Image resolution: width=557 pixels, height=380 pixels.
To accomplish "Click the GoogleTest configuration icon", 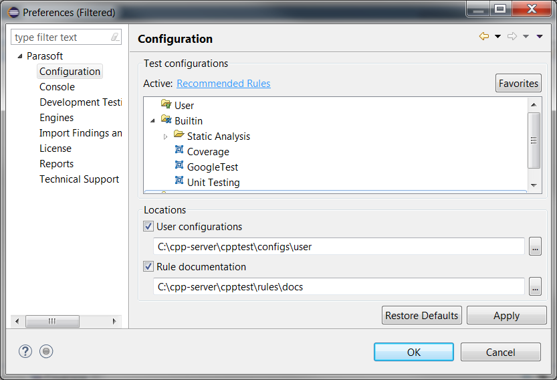I will click(179, 165).
